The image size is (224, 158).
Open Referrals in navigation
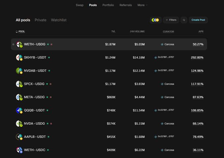click(126, 5)
